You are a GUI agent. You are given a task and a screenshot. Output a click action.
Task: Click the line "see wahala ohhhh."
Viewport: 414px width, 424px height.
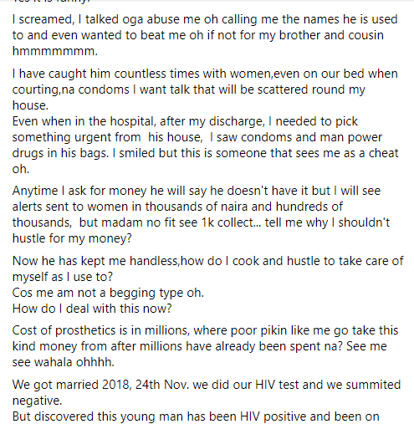tap(64, 362)
